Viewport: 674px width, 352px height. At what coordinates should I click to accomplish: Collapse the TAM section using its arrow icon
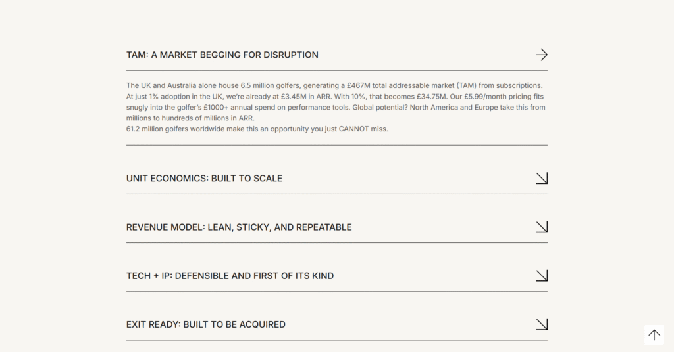tap(542, 55)
